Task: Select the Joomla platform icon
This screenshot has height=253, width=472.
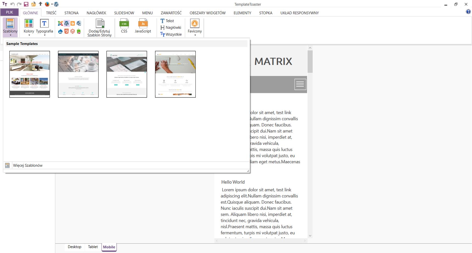Action: (60, 24)
